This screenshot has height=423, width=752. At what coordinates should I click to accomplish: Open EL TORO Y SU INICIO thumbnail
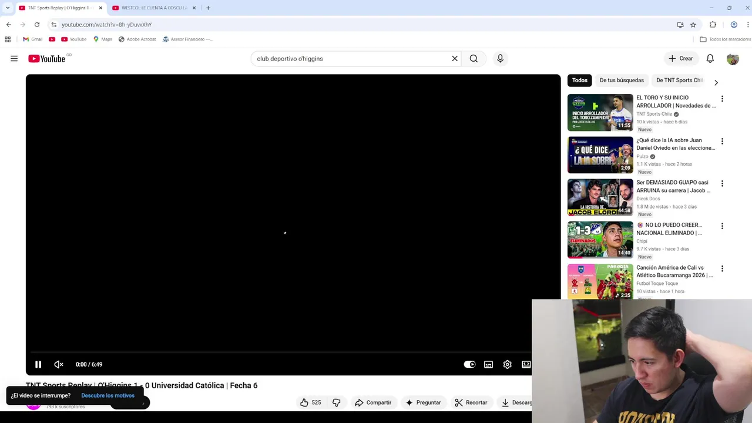point(600,112)
